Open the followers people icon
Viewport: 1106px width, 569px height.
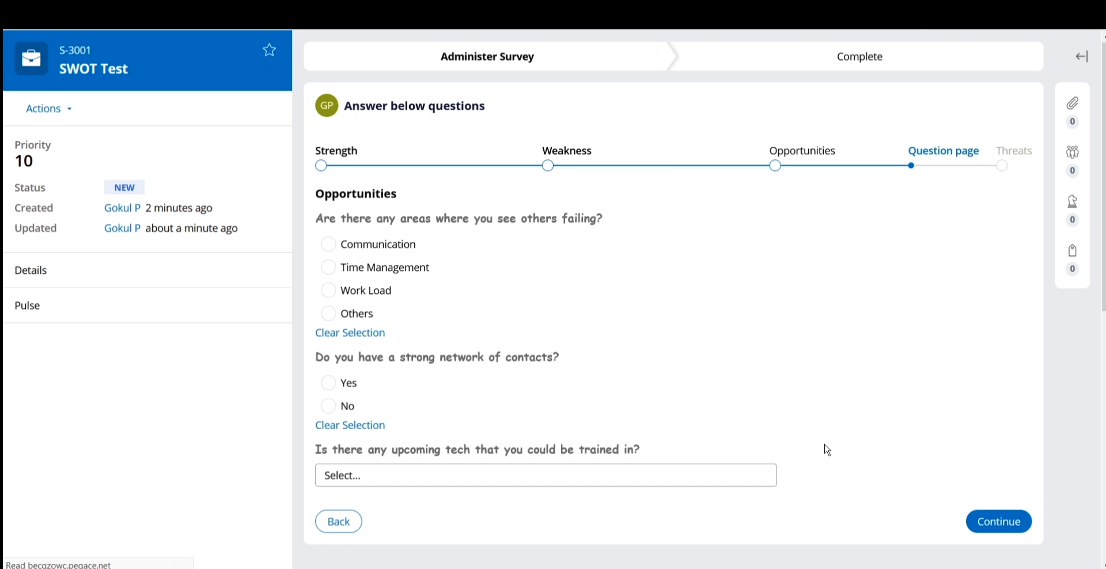(1072, 152)
